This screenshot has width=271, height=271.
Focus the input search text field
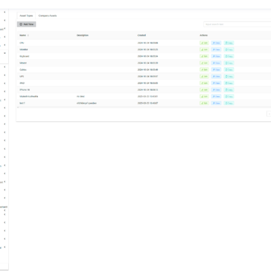tap(237, 24)
